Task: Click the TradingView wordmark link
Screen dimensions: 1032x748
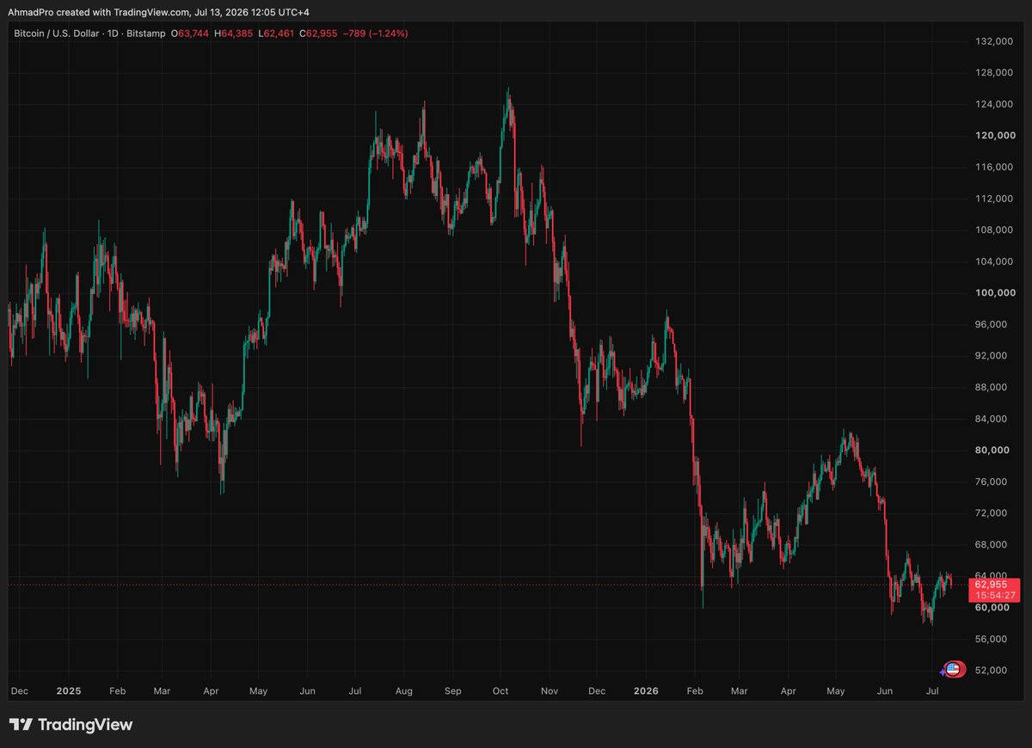Action: (x=85, y=725)
